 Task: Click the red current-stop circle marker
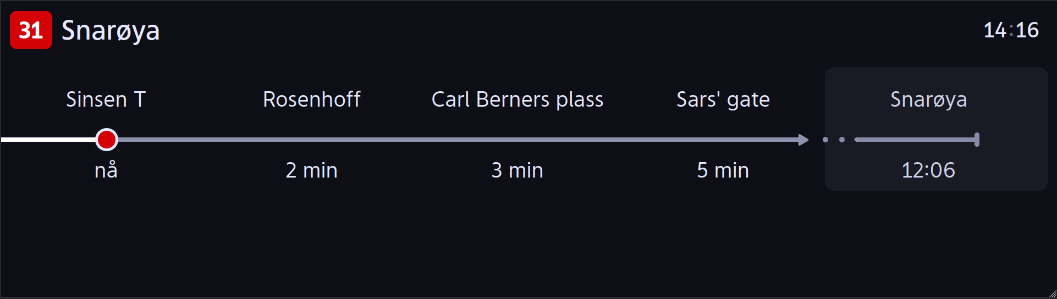(x=107, y=140)
